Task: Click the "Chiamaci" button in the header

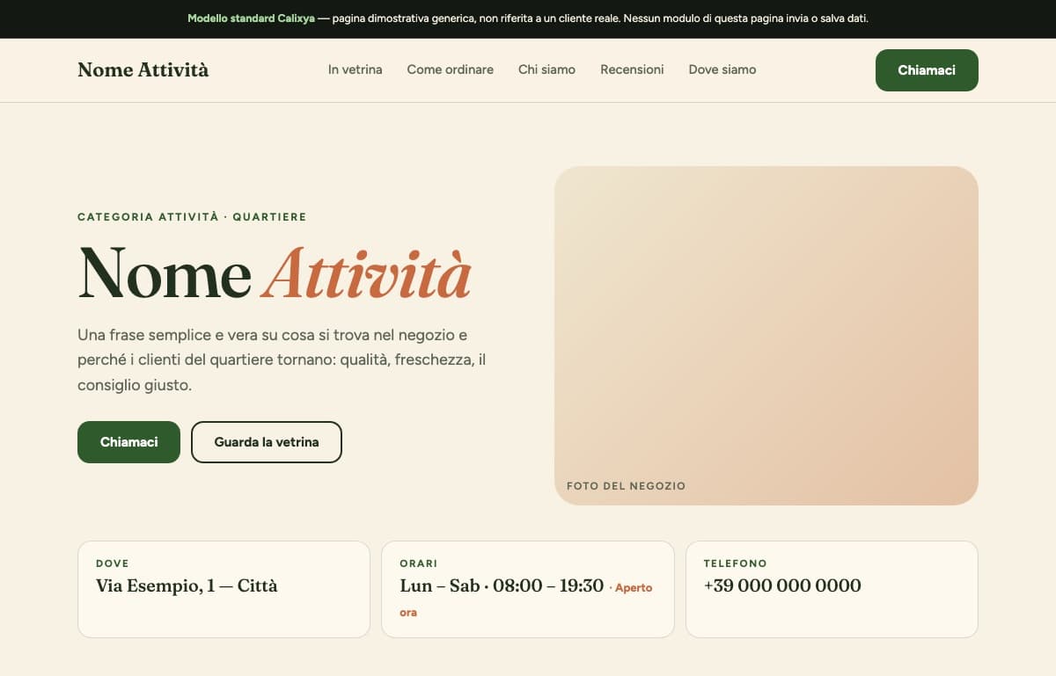Action: coord(927,70)
